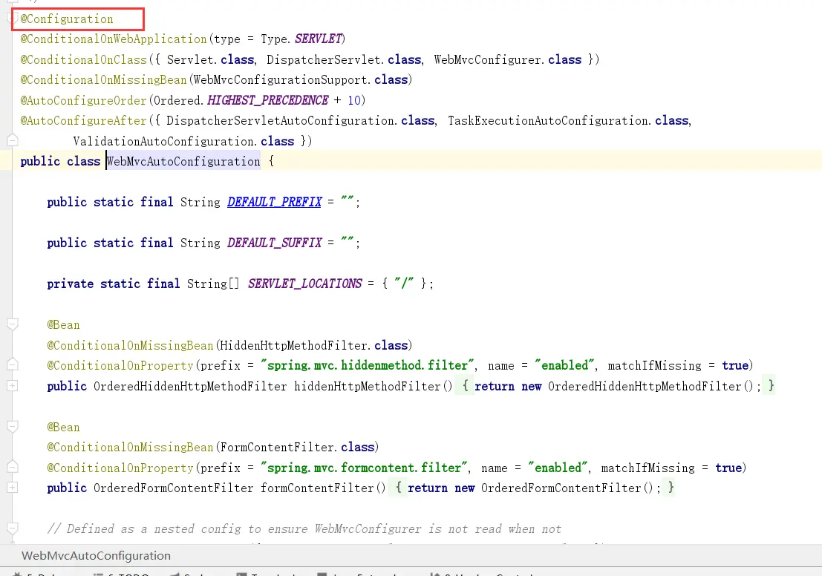The width and height of the screenshot is (822, 576).
Task: Click the "spring.mvc.hiddenmethod.filter" string literal
Action: pos(368,365)
